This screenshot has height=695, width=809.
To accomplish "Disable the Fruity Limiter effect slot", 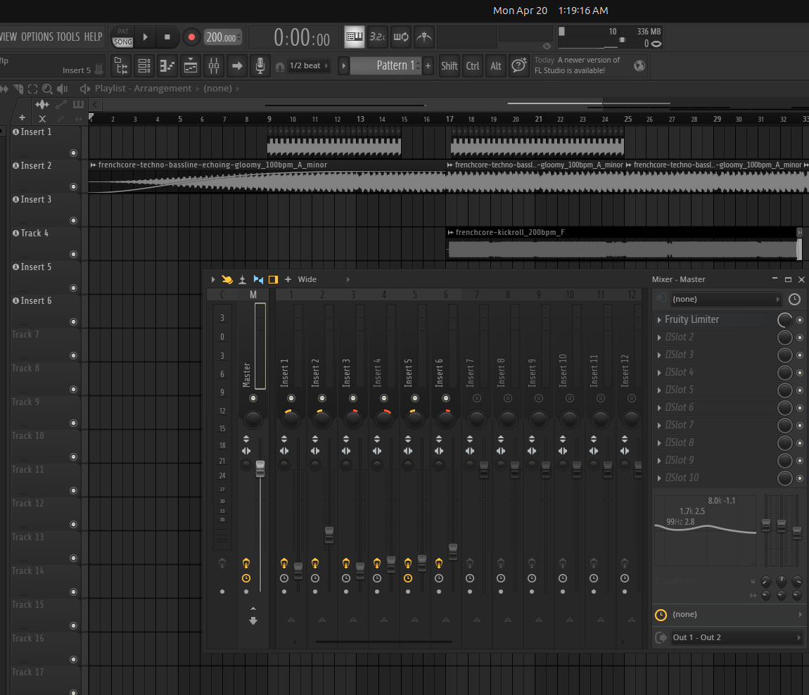I will pyautogui.click(x=800, y=320).
